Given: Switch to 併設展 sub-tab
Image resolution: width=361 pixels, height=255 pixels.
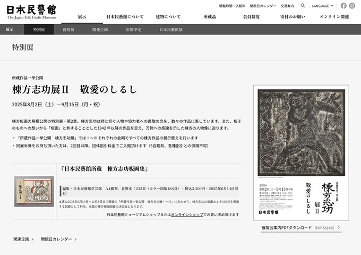Looking at the screenshot, I should click(x=68, y=30).
